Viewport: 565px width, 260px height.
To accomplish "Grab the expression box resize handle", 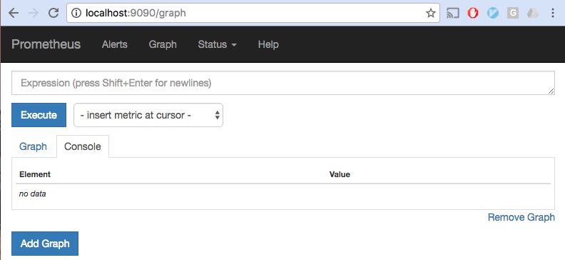I will 551,91.
